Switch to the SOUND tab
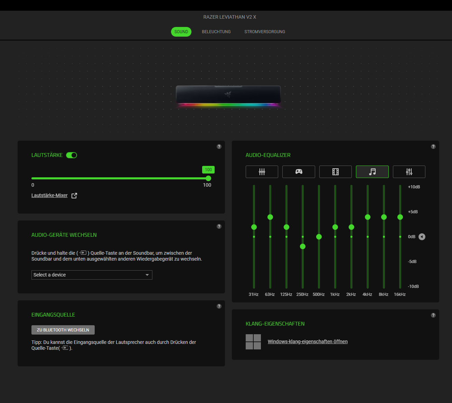The height and width of the screenshot is (403, 452). [x=181, y=32]
